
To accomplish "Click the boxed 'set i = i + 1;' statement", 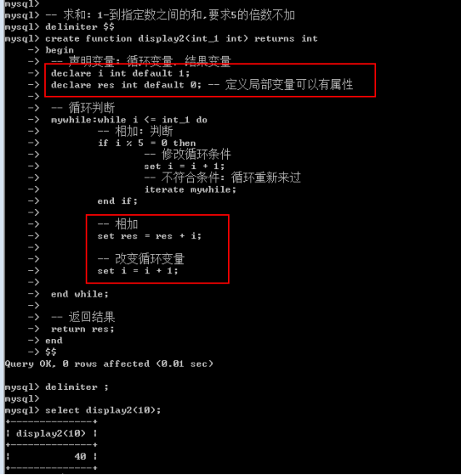I will (137, 271).
